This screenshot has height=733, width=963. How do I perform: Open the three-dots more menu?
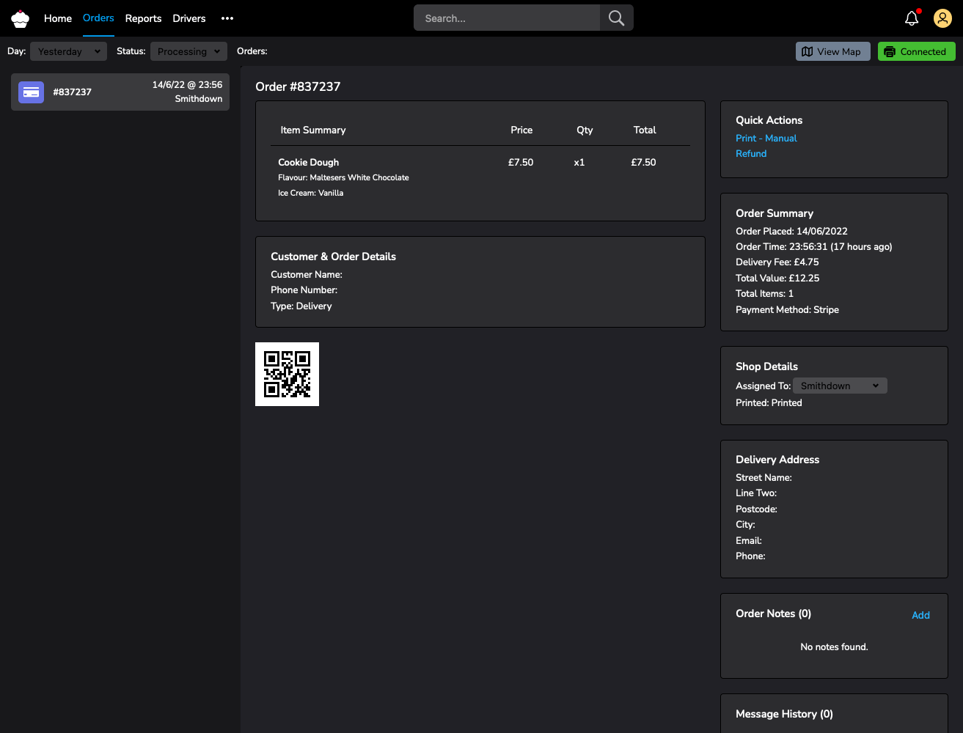click(227, 18)
